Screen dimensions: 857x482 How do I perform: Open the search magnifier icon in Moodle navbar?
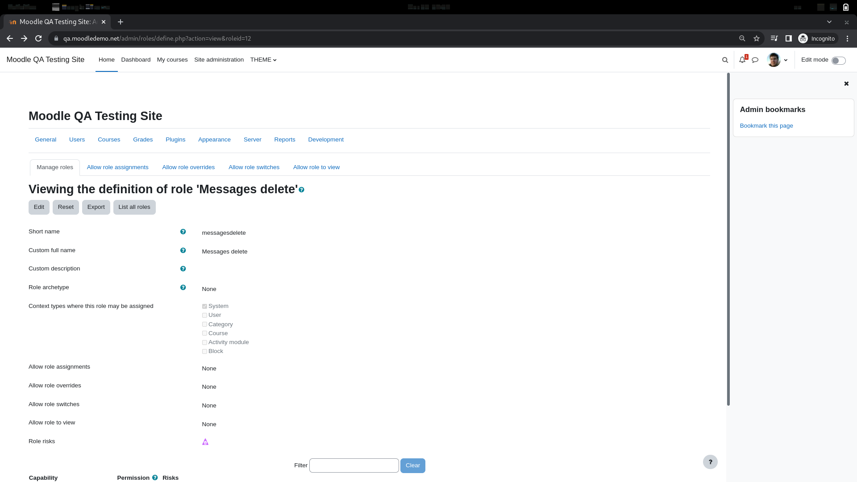click(725, 60)
